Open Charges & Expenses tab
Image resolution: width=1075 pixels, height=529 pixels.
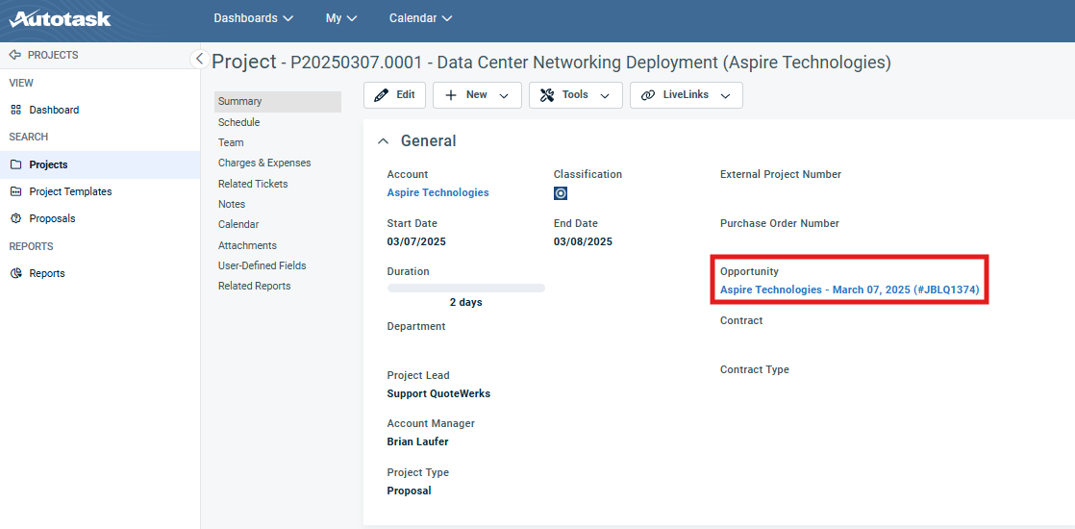pyautogui.click(x=264, y=164)
